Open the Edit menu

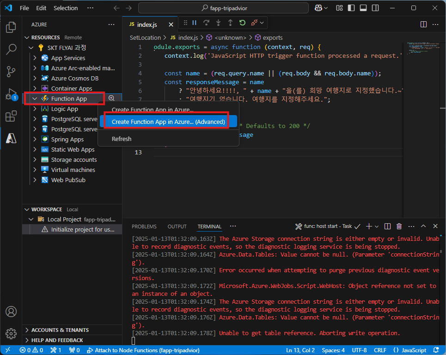(x=41, y=8)
